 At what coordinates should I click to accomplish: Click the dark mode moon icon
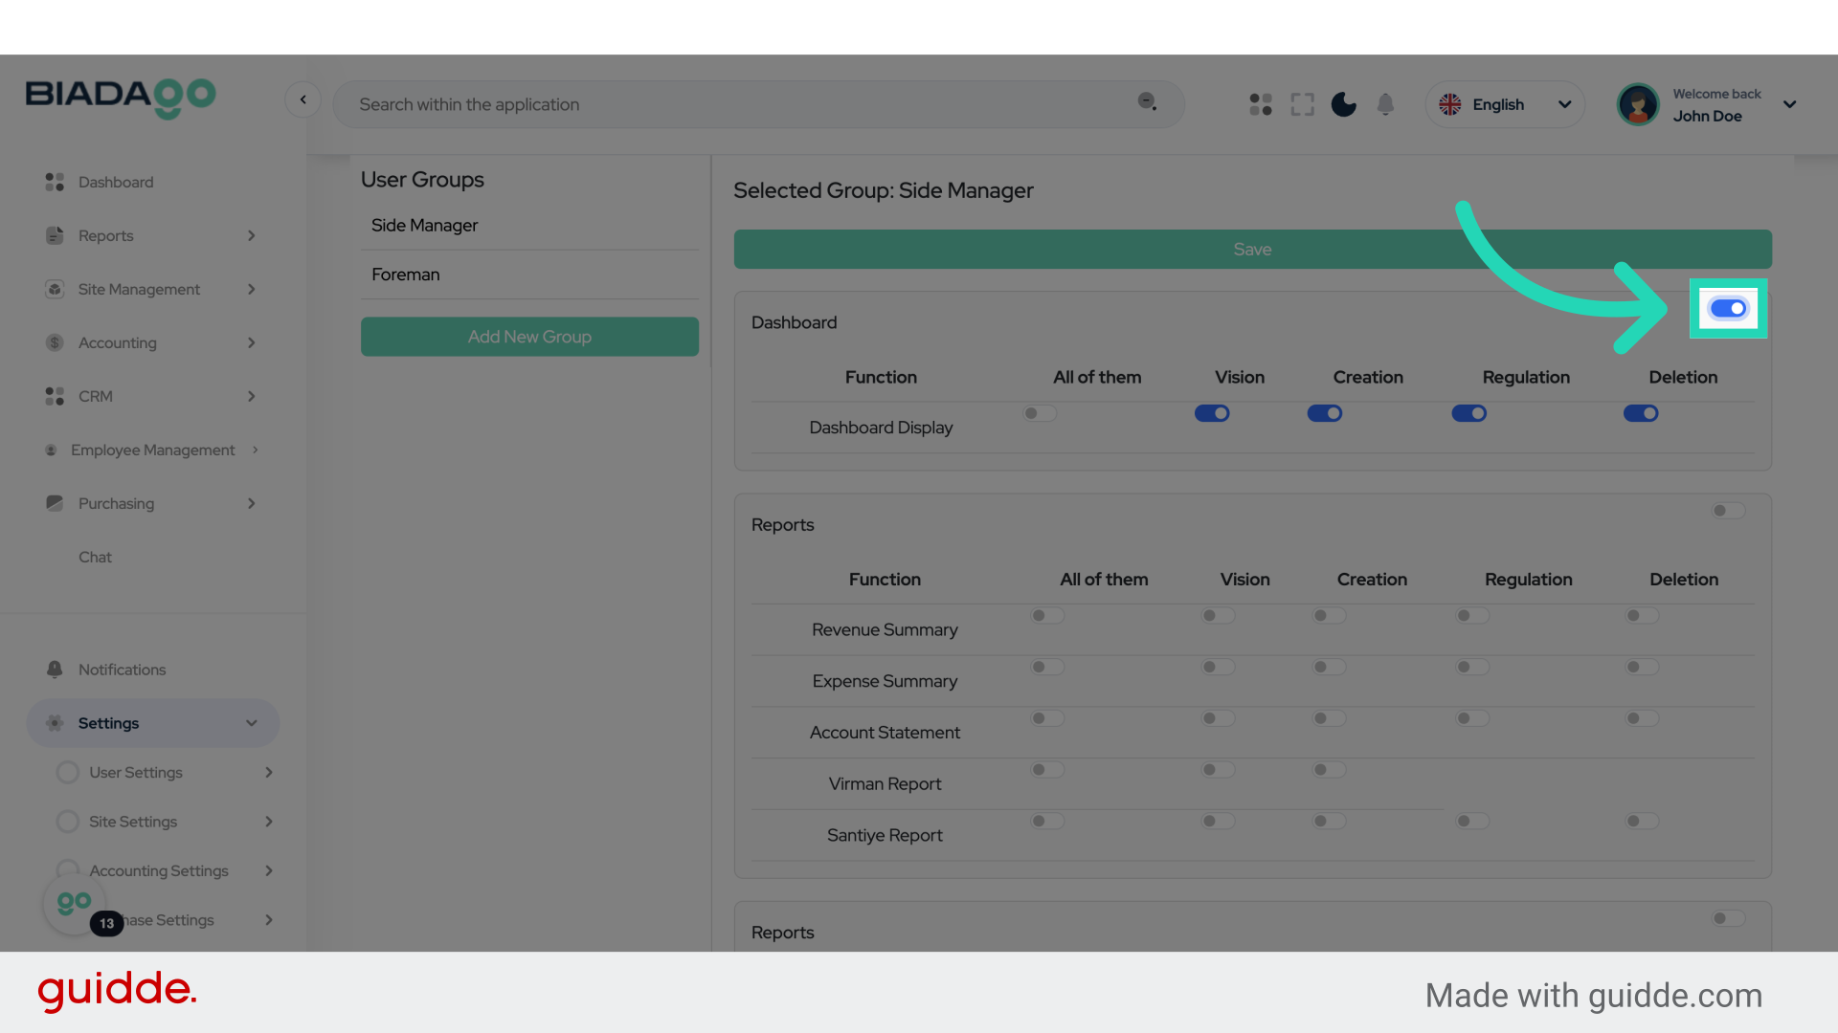point(1343,104)
